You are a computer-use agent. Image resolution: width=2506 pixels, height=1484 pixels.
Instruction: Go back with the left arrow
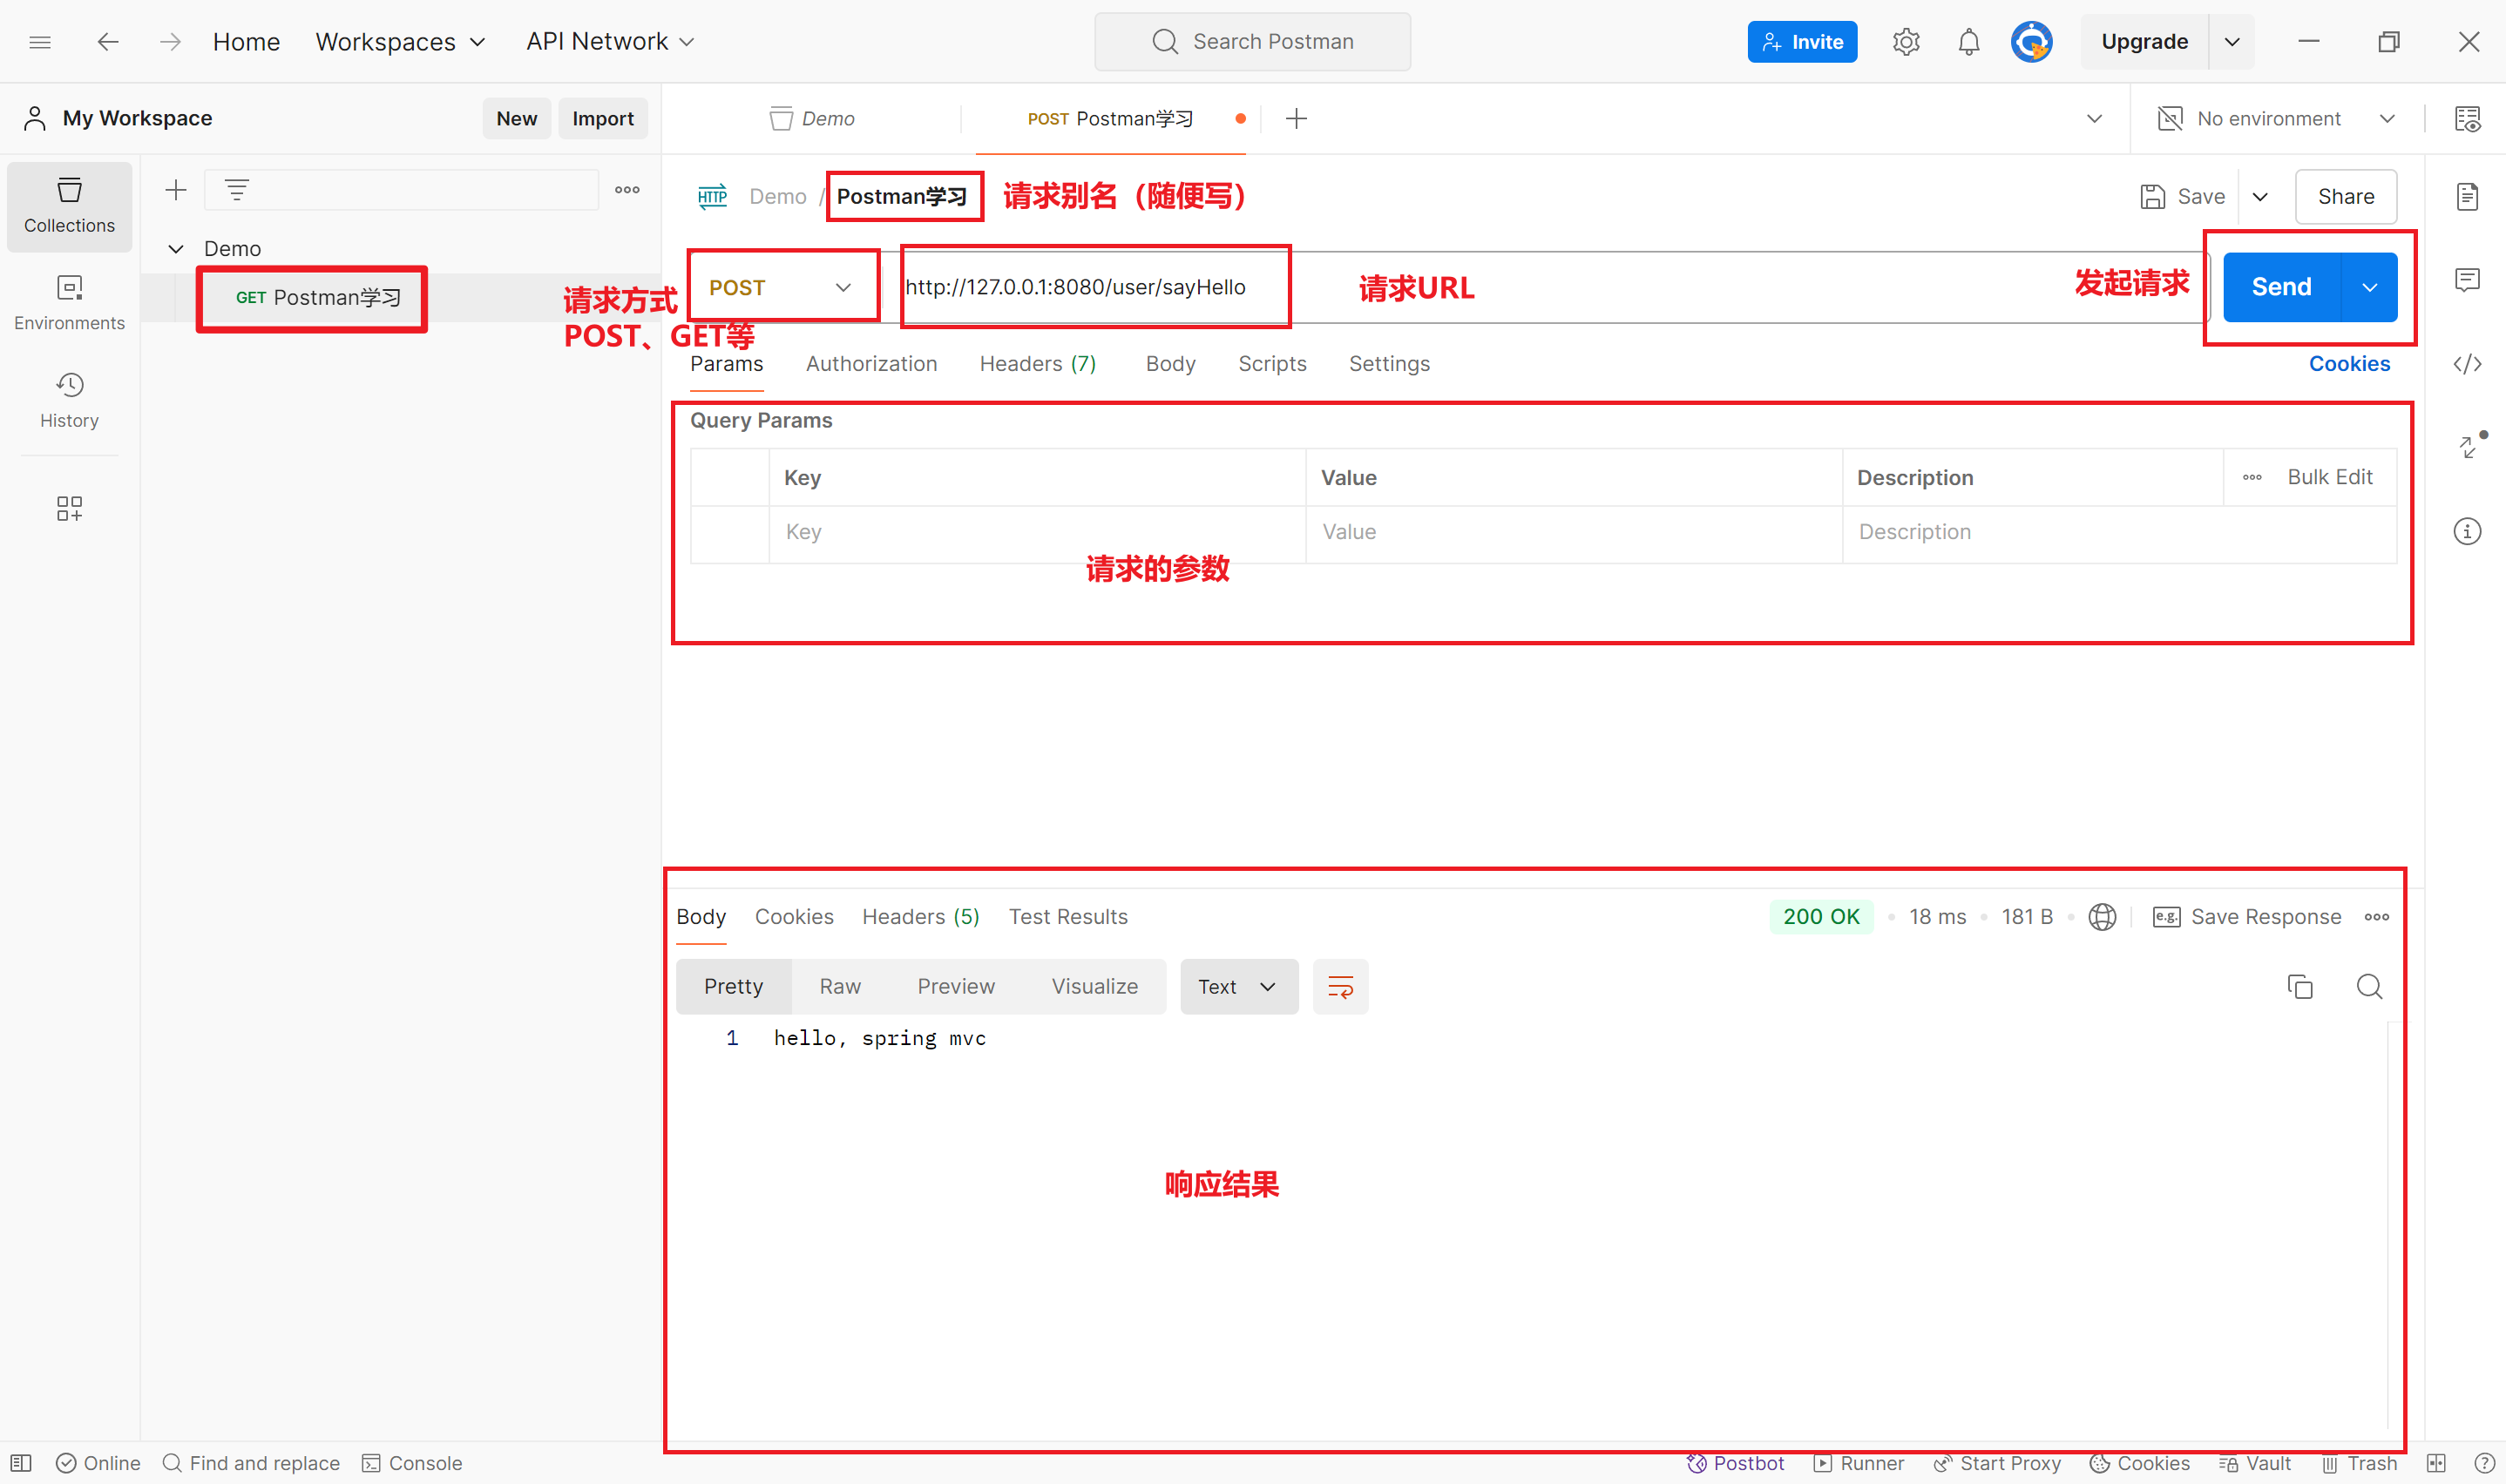pyautogui.click(x=108, y=42)
